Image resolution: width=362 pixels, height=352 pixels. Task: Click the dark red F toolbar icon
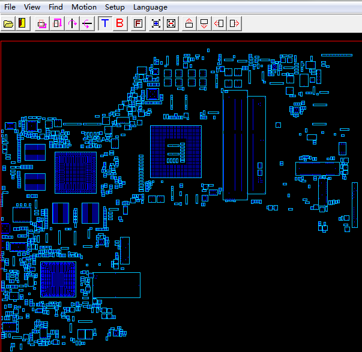click(138, 23)
